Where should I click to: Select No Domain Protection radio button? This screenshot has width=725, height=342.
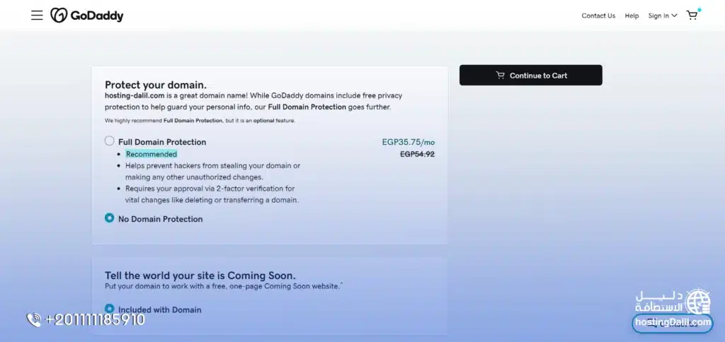tap(109, 218)
